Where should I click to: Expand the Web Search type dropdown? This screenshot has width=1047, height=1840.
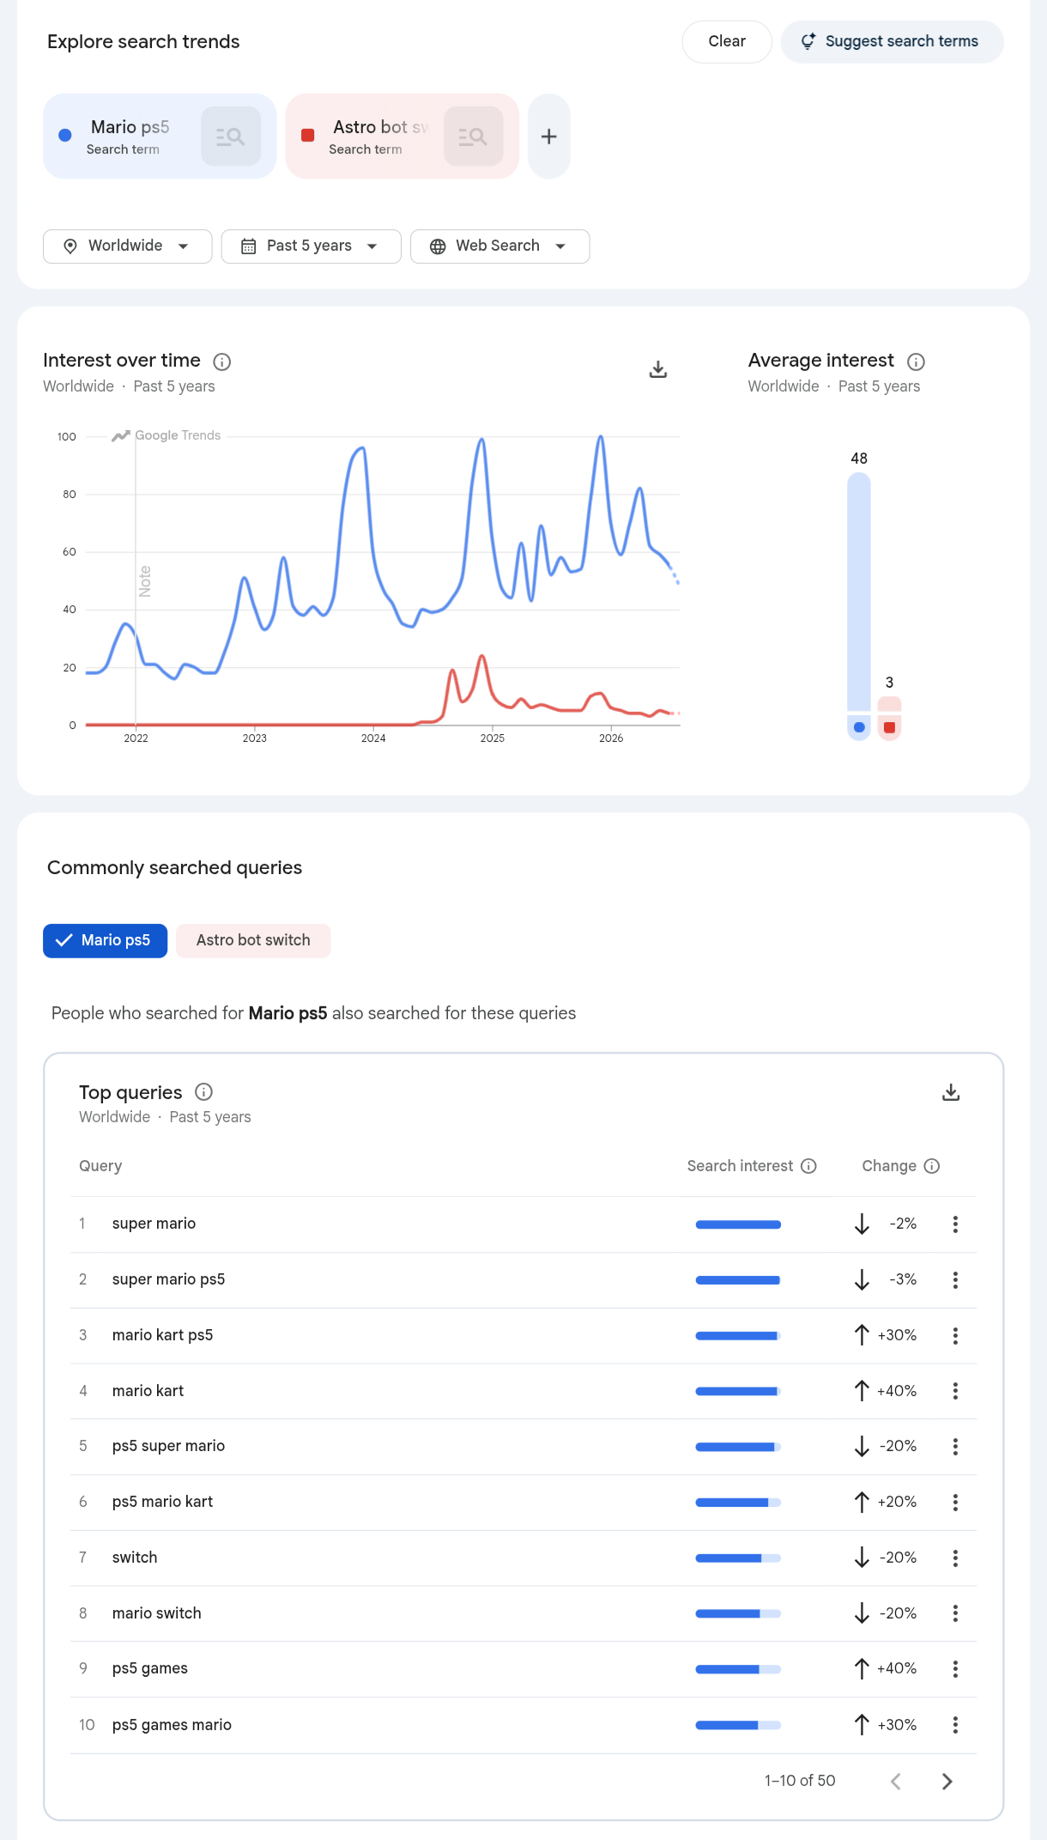pyautogui.click(x=499, y=246)
